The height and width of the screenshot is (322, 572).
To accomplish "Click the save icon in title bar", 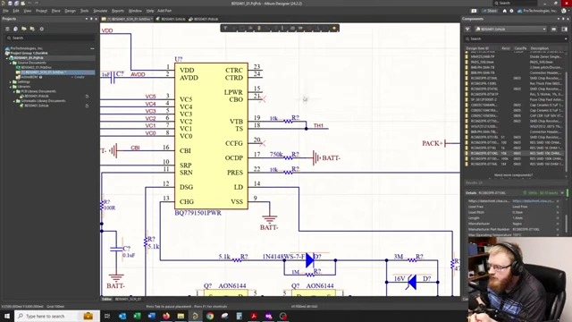I will pyautogui.click(x=10, y=4).
